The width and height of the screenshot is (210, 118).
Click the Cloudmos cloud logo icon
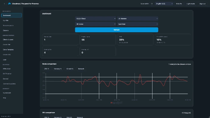pos(9,4)
